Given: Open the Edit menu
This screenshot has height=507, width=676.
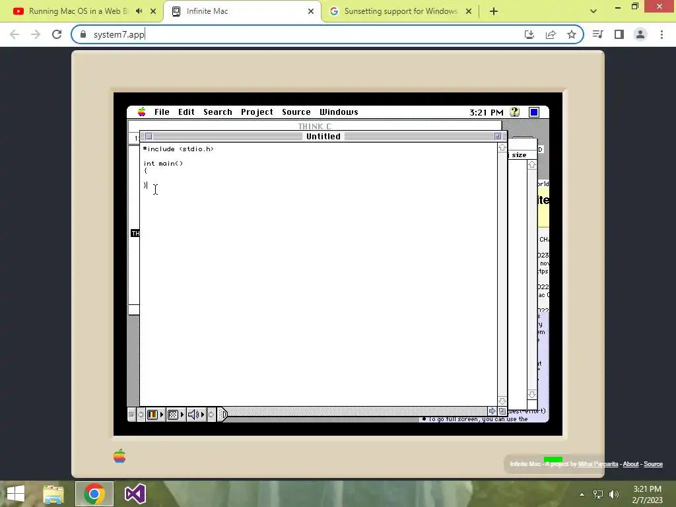Looking at the screenshot, I should 186,112.
